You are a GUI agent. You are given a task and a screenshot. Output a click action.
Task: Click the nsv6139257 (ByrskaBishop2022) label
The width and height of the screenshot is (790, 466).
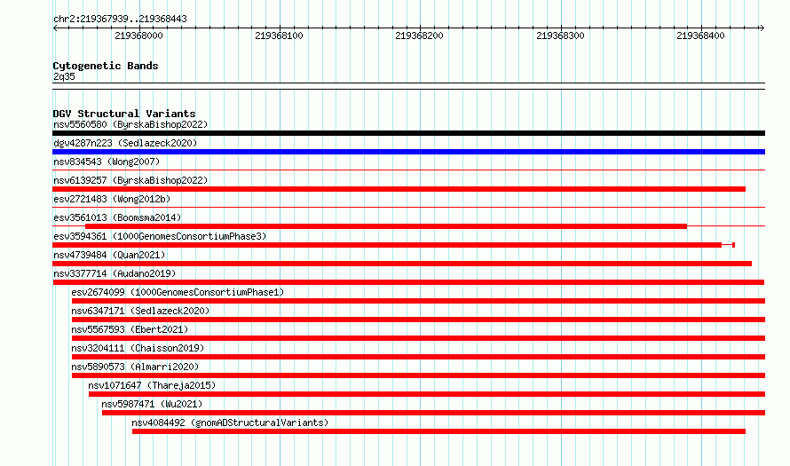tap(130, 180)
